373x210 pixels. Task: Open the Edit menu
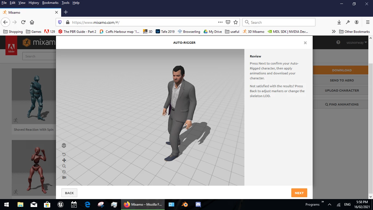point(13,3)
